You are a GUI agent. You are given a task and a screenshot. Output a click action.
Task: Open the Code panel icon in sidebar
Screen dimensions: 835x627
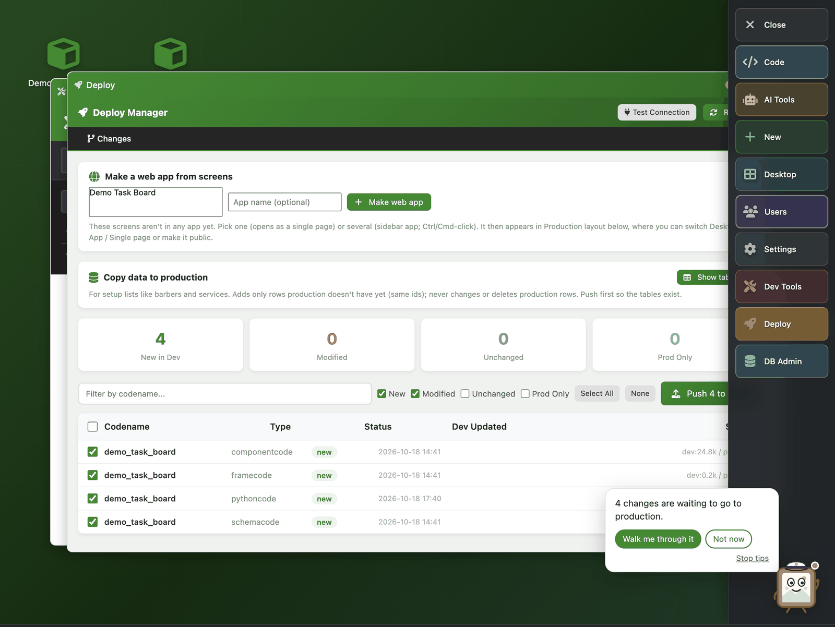tap(750, 62)
